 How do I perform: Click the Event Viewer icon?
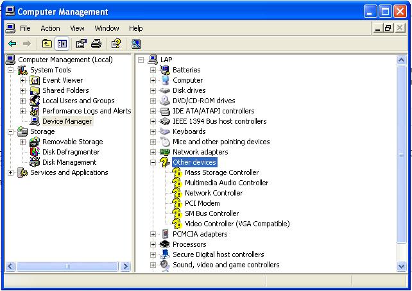pyautogui.click(x=35, y=80)
